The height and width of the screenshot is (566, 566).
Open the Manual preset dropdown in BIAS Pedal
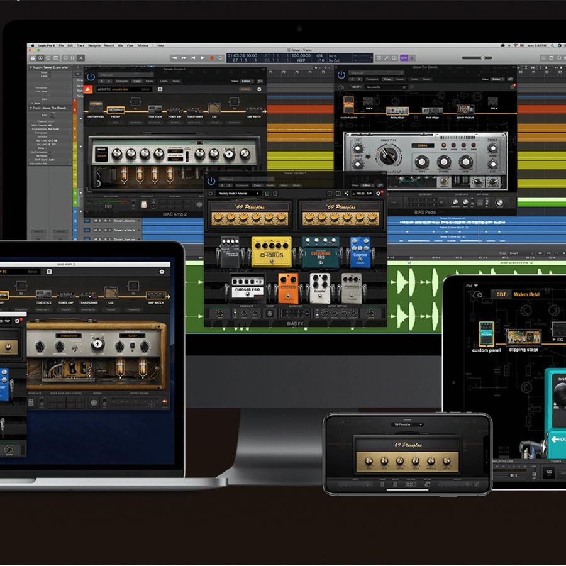[377, 73]
